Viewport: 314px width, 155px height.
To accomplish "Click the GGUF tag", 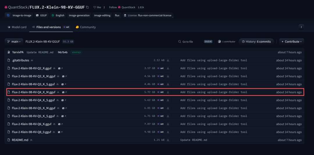I will tap(41, 15).
